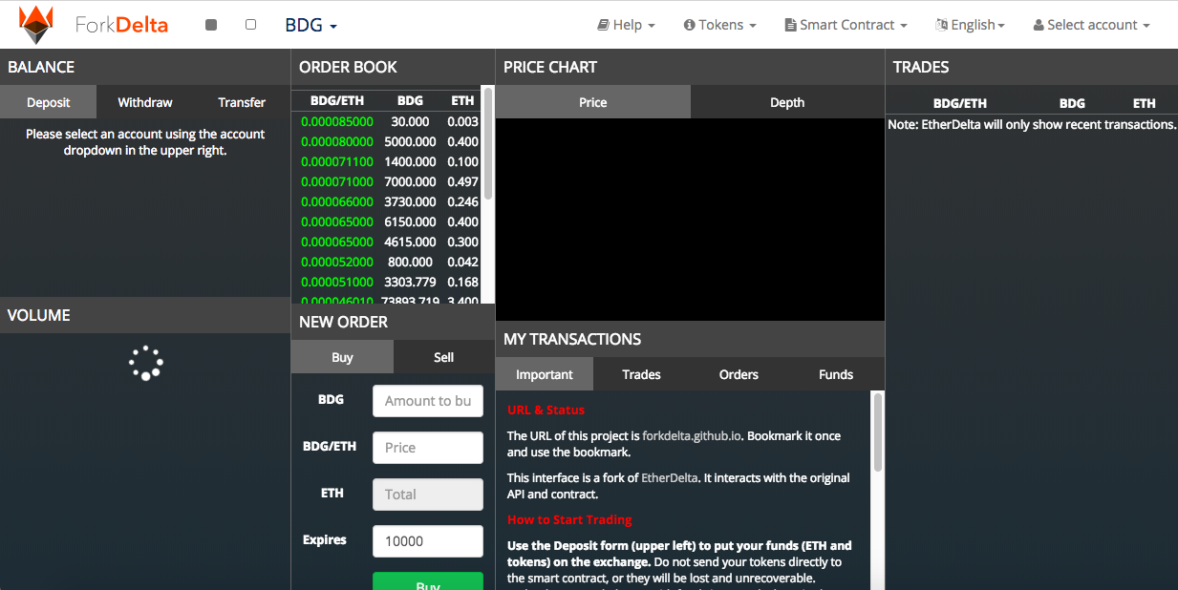
Task: Switch to the Transfer tab in Balance
Action: (242, 102)
